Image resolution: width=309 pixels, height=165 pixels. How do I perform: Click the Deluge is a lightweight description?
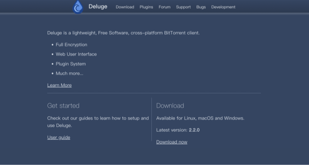click(x=123, y=33)
